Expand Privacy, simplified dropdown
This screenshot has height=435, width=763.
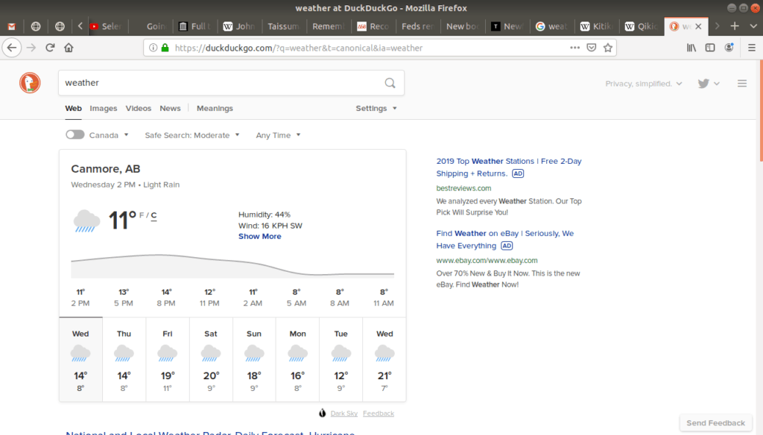pyautogui.click(x=643, y=83)
